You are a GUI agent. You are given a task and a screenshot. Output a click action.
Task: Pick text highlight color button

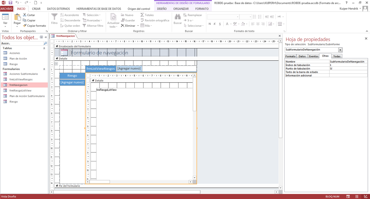tap(235, 24)
